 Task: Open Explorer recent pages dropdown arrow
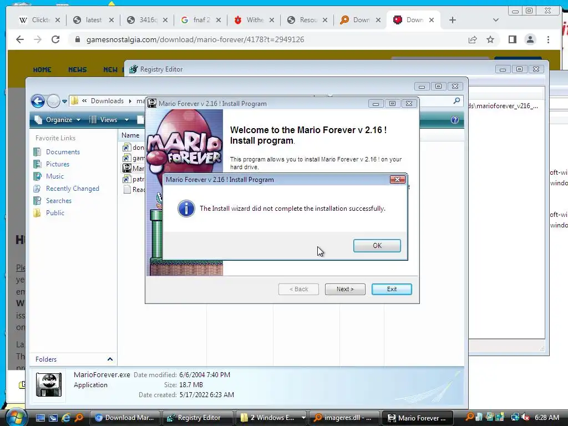click(x=64, y=101)
